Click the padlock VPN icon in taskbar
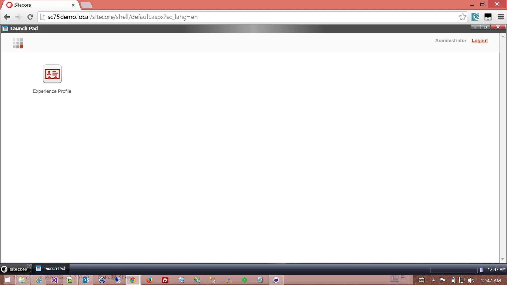 (x=102, y=280)
